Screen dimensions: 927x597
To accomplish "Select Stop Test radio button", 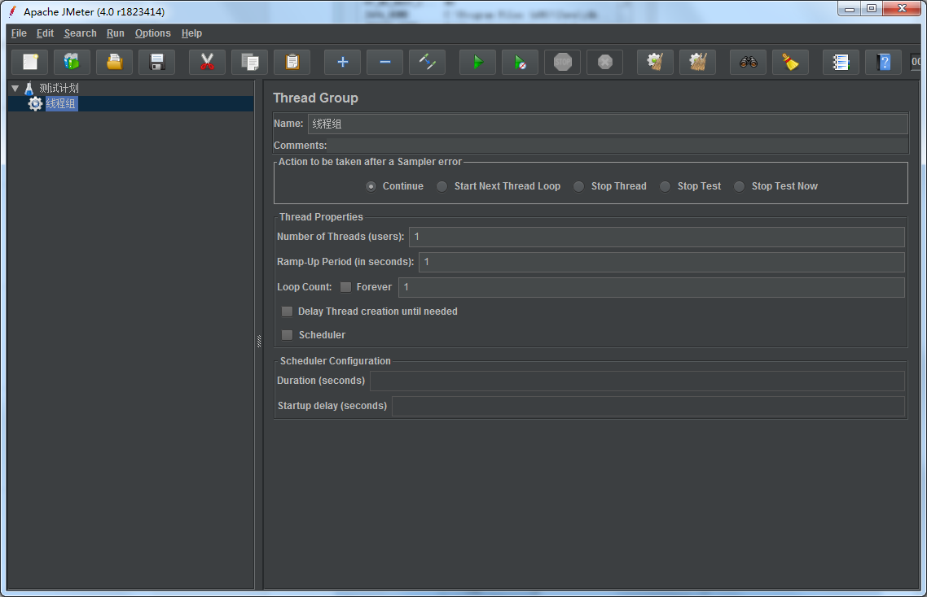I will (665, 186).
